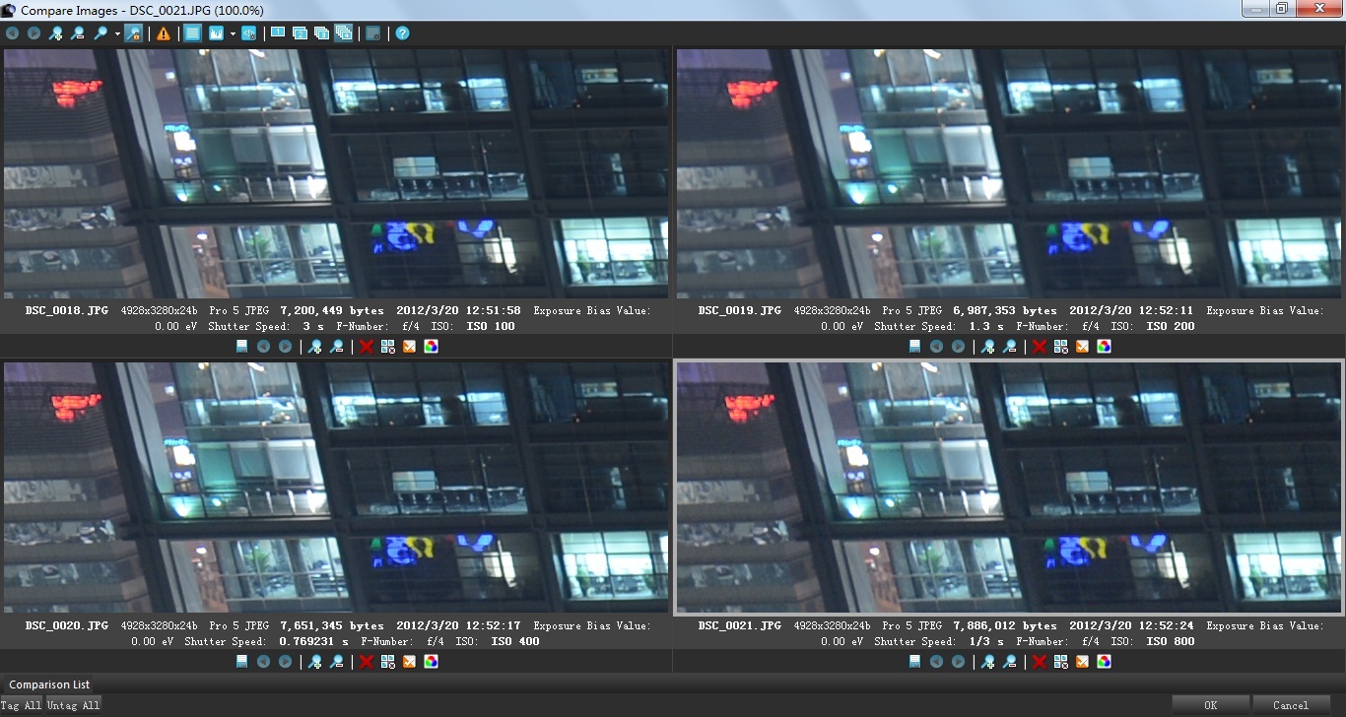Click the Tag All button
The image size is (1346, 717).
(22, 705)
